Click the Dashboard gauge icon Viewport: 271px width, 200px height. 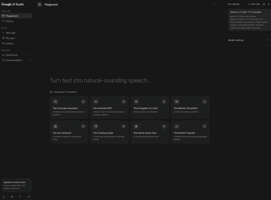click(x=3, y=55)
